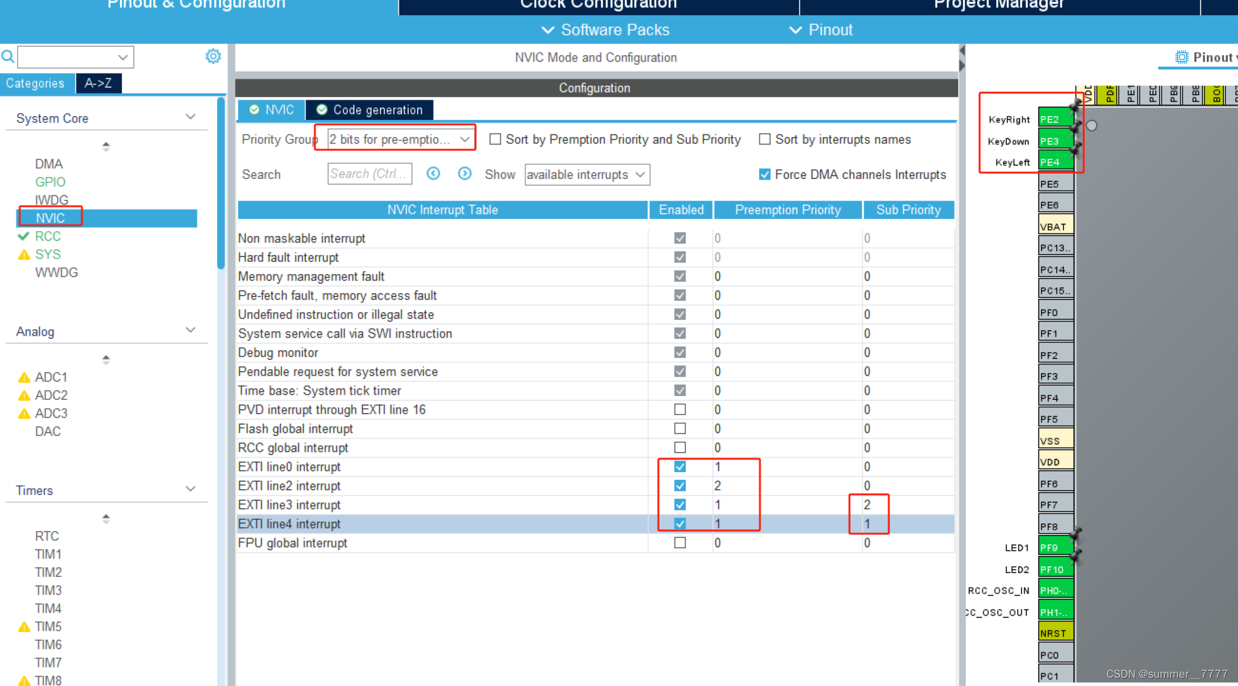
Task: Select the PC15 pin
Action: tap(1056, 290)
